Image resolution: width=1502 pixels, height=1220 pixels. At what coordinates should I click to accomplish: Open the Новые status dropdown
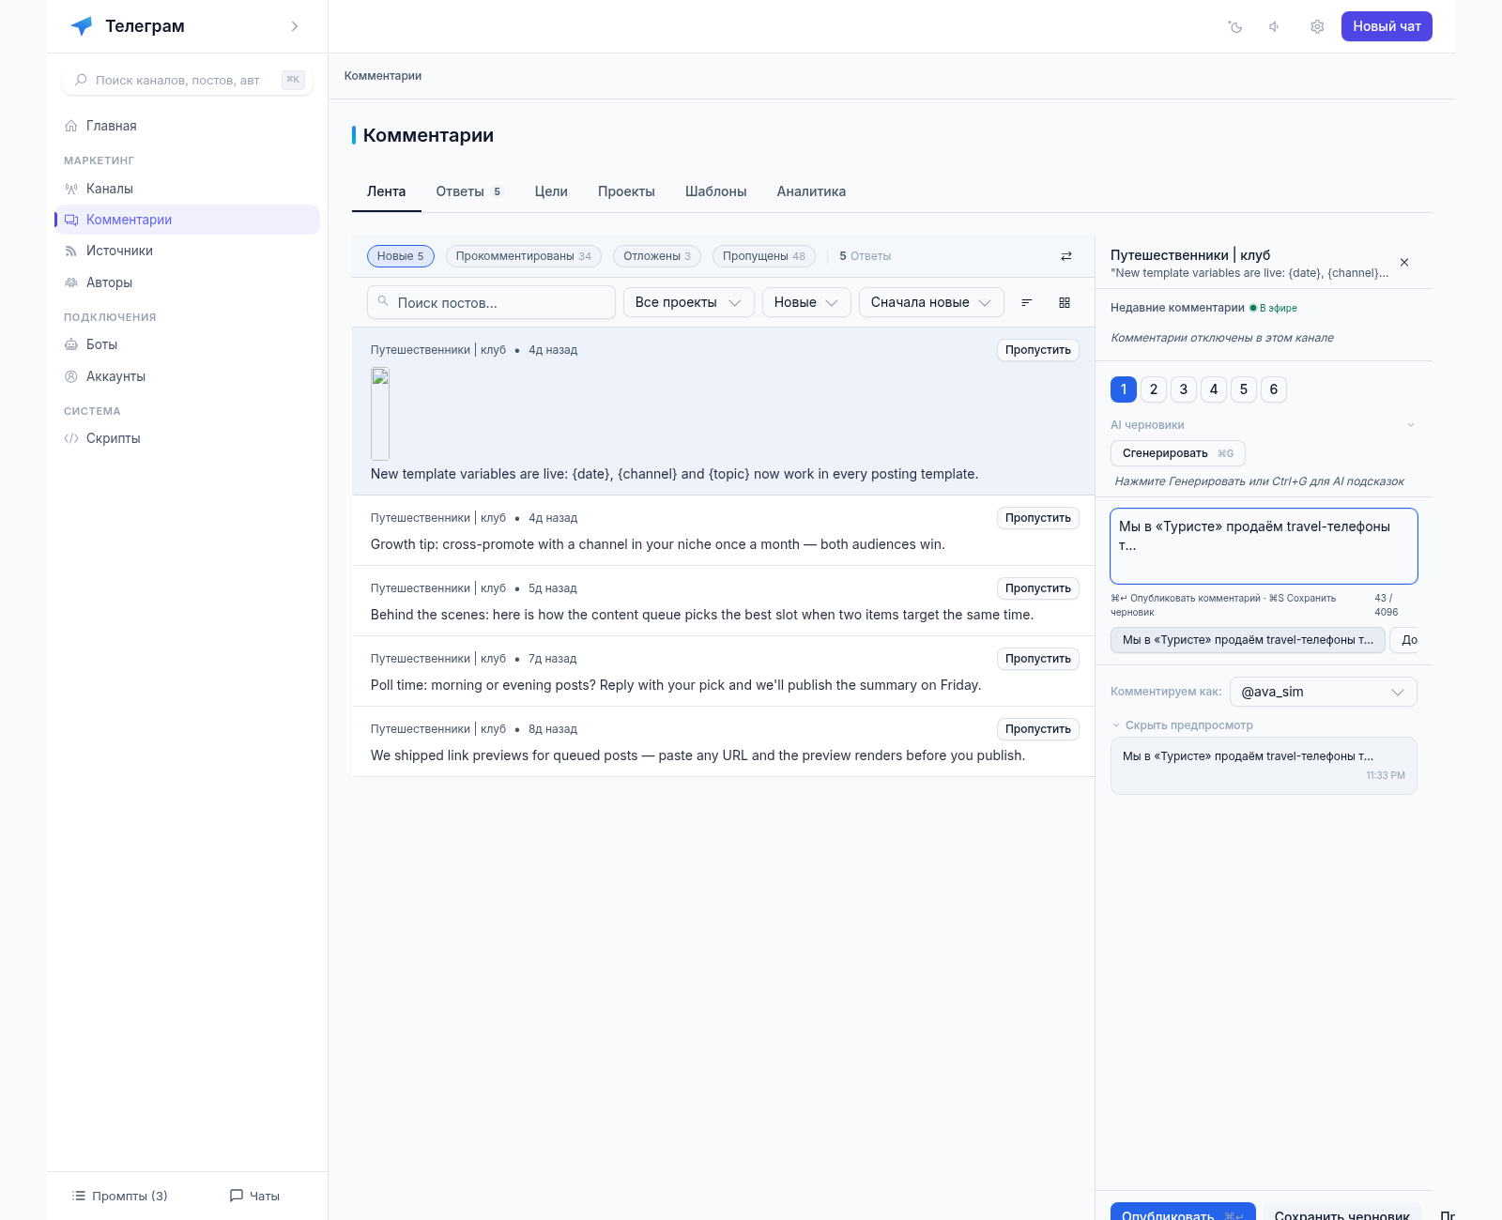pyautogui.click(x=806, y=302)
